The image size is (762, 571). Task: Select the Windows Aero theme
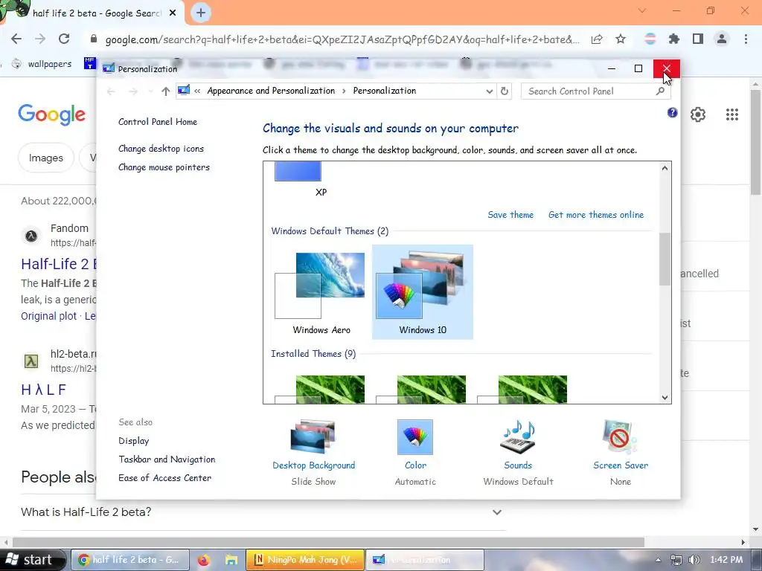point(321,291)
